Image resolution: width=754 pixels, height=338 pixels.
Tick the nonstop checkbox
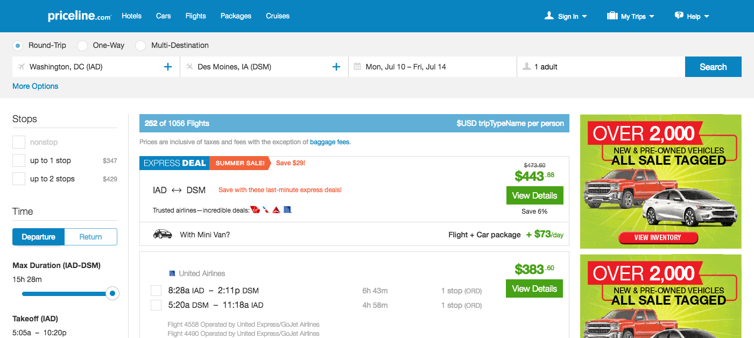[19, 142]
